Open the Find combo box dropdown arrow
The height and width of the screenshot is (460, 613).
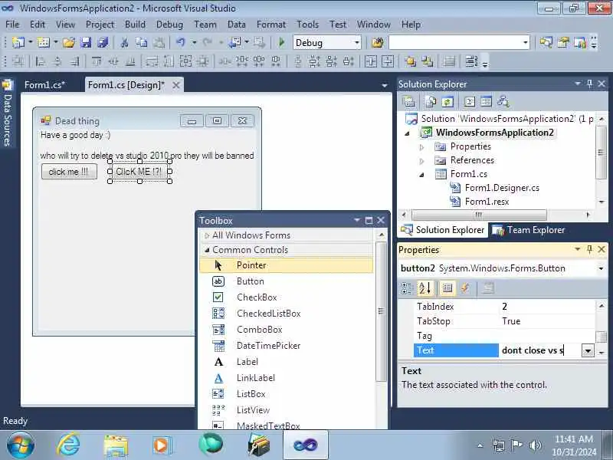[526, 43]
